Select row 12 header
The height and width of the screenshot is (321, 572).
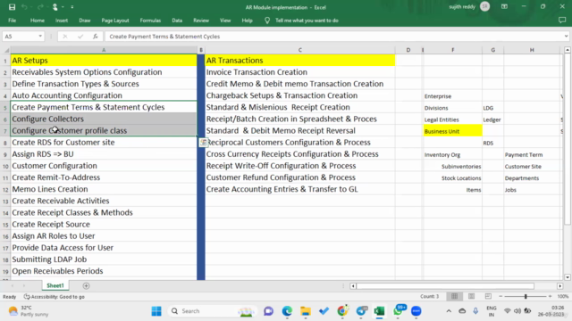(x=5, y=190)
